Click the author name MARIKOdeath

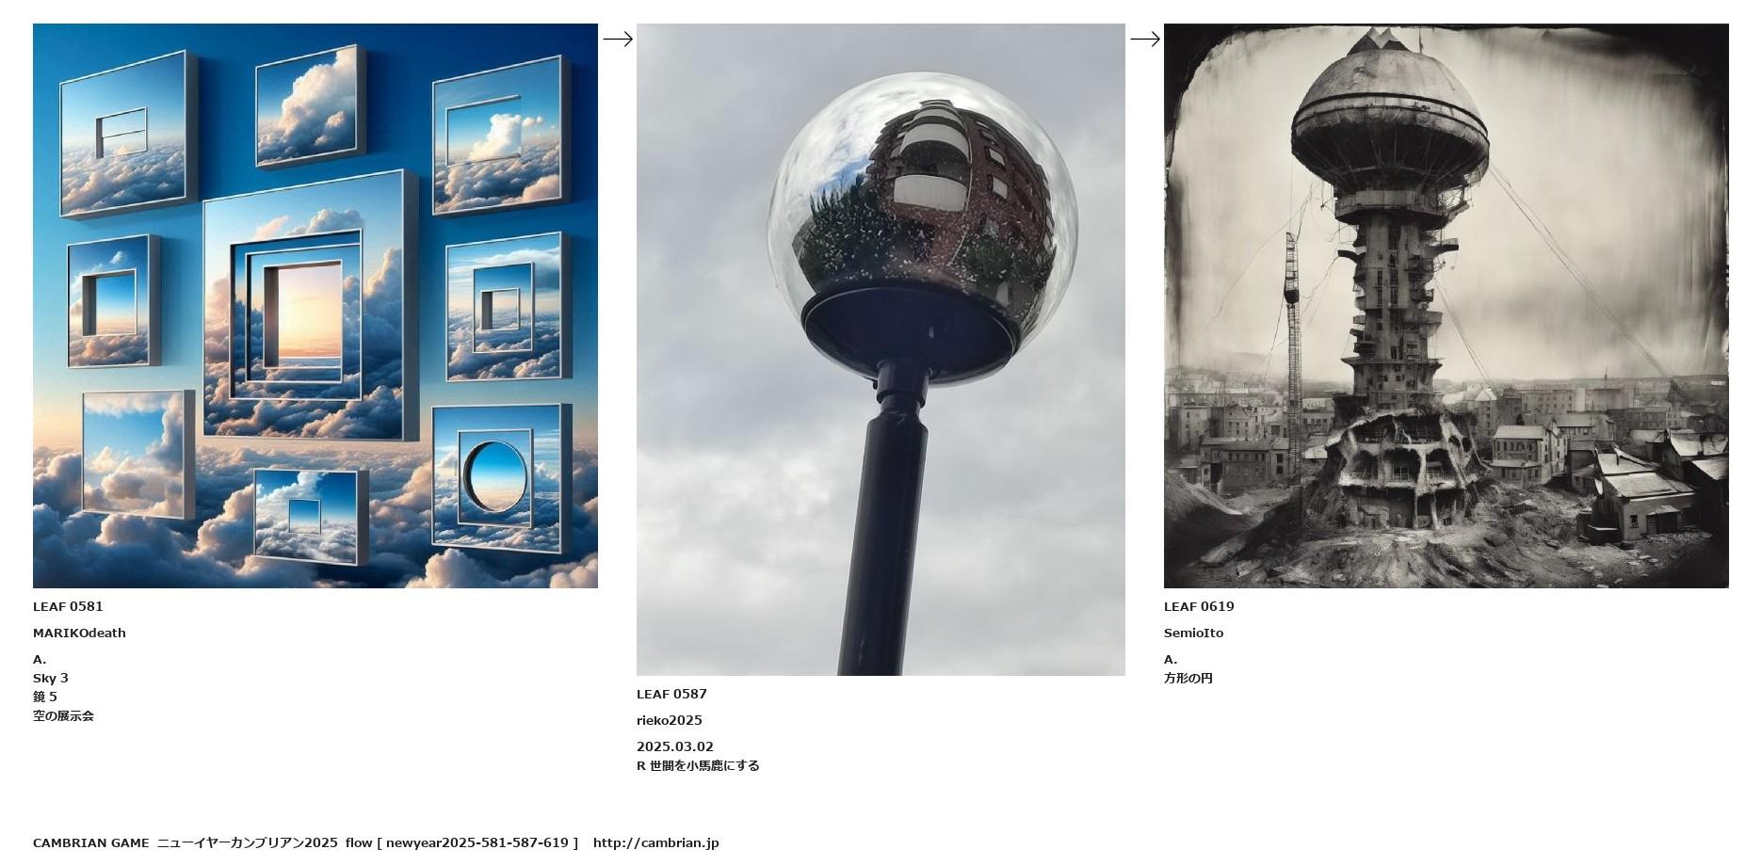pyautogui.click(x=79, y=633)
